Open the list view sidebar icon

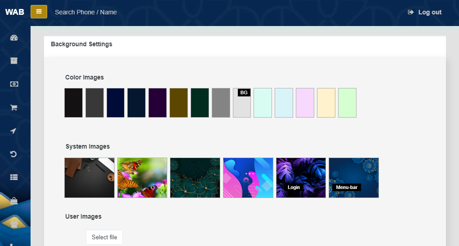[13, 177]
